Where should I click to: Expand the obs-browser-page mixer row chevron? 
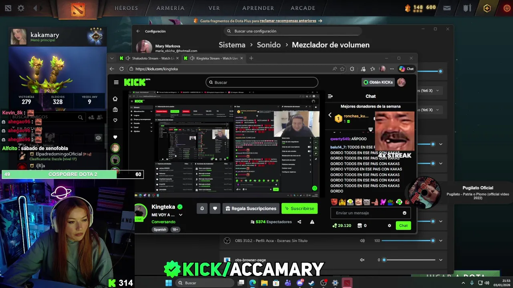tap(441, 260)
